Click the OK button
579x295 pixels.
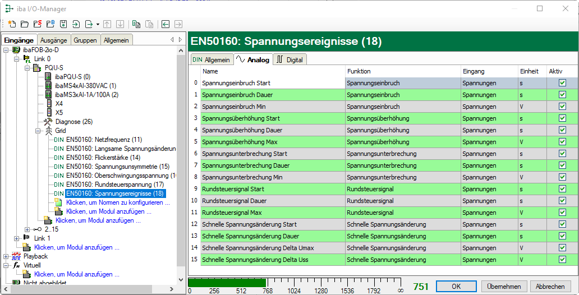click(456, 286)
